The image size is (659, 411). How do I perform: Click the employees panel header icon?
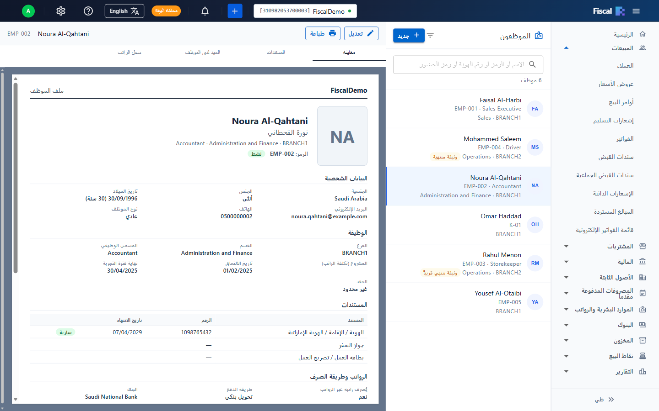pyautogui.click(x=539, y=36)
